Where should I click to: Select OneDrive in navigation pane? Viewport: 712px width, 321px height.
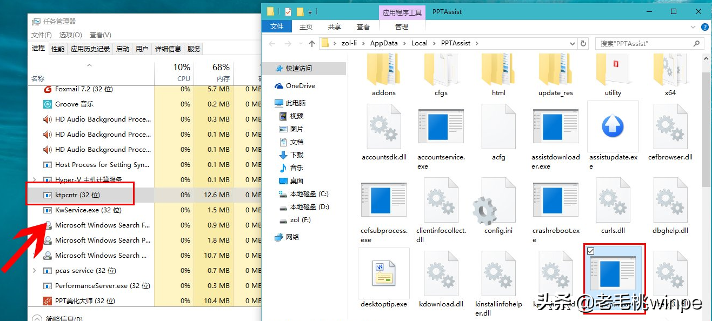[295, 86]
